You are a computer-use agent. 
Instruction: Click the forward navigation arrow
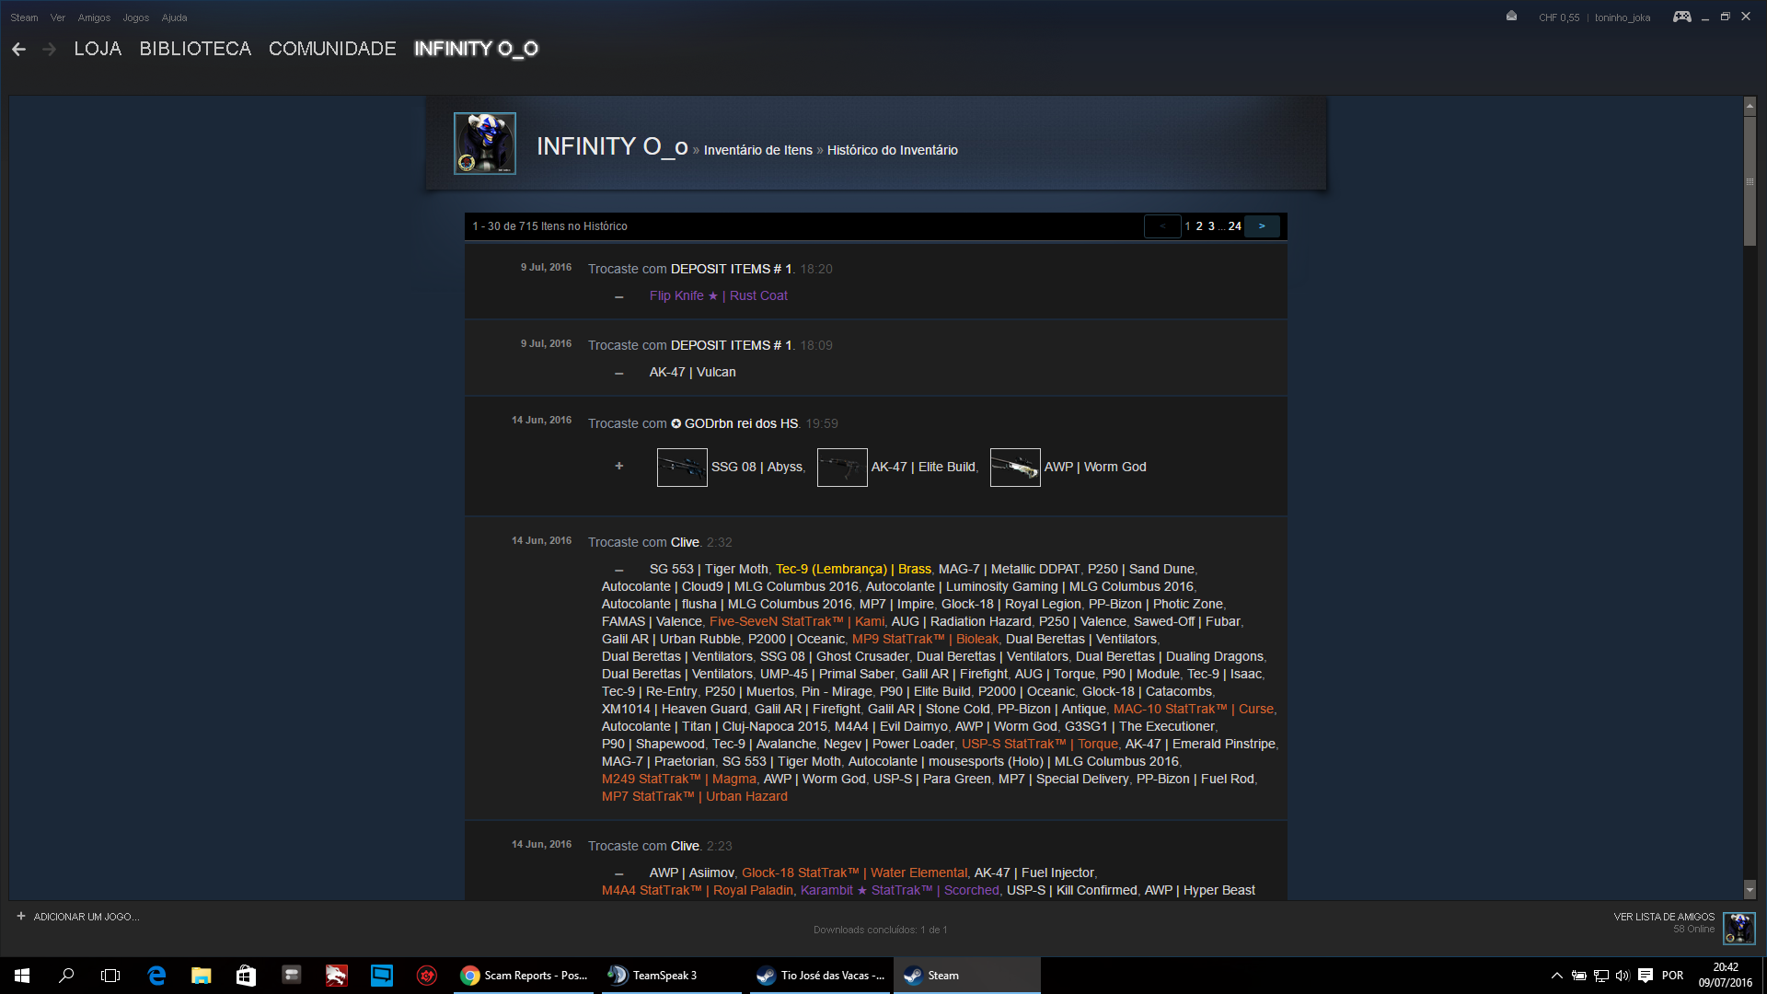click(x=50, y=49)
